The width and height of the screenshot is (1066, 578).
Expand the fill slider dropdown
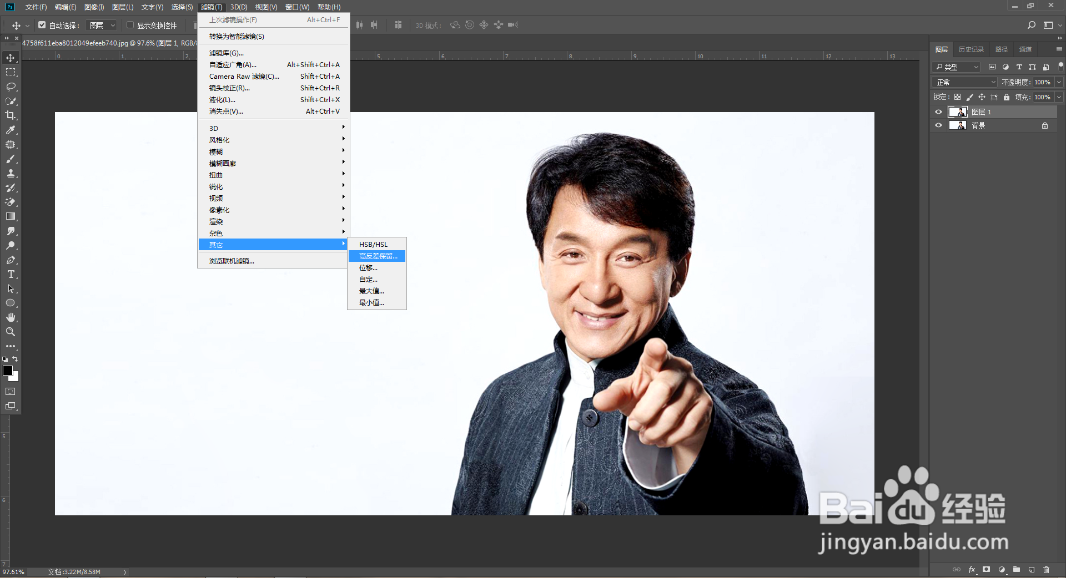tap(1059, 97)
